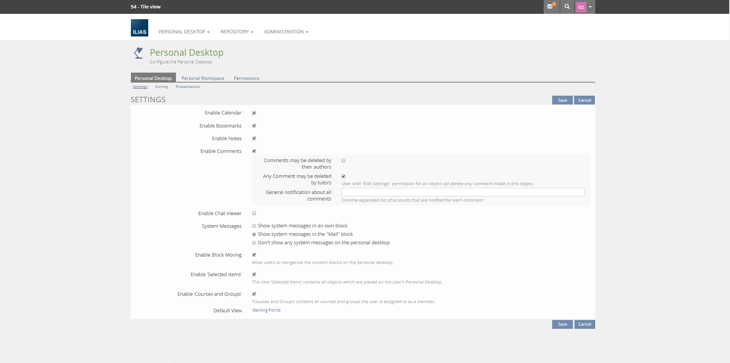Focus the General notification accounts field
730x363 pixels.
point(463,192)
